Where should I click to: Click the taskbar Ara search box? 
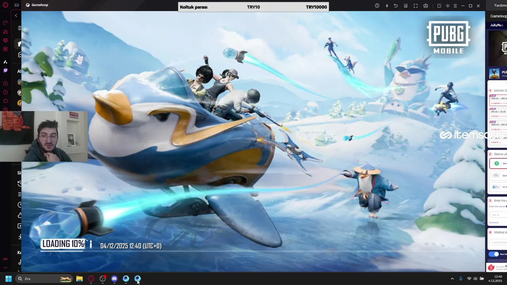coord(44,279)
